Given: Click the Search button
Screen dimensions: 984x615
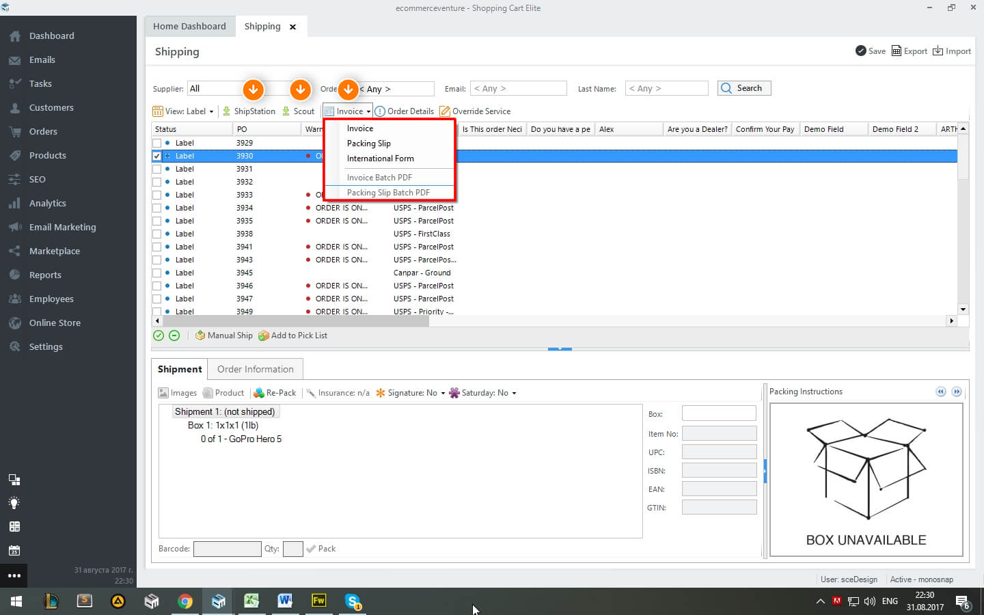Looking at the screenshot, I should coord(744,88).
